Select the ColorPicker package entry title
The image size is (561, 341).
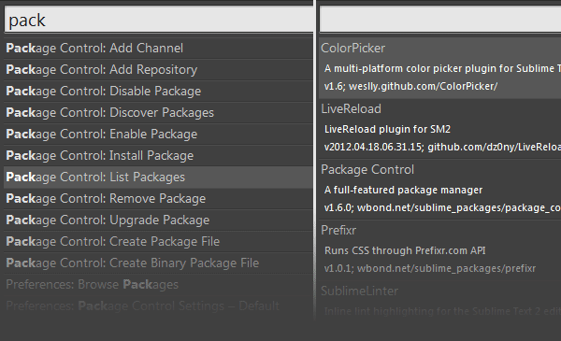(x=353, y=48)
